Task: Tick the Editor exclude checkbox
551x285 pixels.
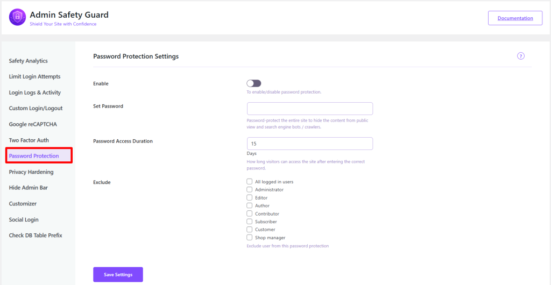Action: tap(250, 197)
